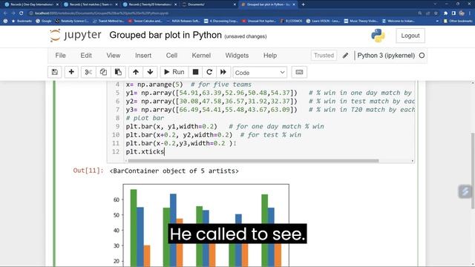Screen dimensions: 475x267
Task: Move the selected cell down
Action: (x=150, y=72)
